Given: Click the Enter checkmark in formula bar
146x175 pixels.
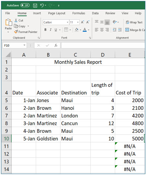Looking at the screenshot, I should pyautogui.click(x=47, y=45).
